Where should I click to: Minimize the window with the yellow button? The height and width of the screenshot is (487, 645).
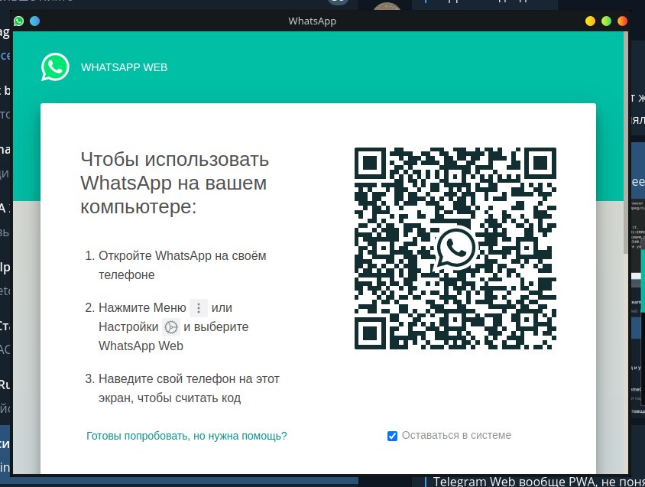pyautogui.click(x=590, y=21)
